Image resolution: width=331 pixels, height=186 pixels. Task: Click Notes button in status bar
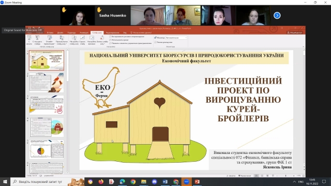[231, 176]
